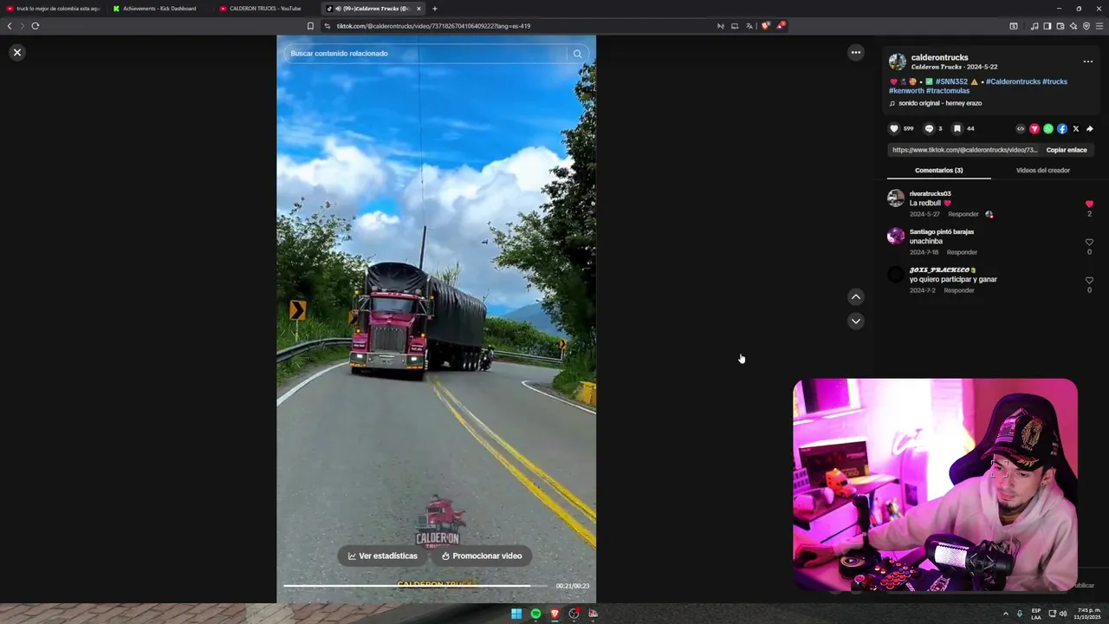The width and height of the screenshot is (1109, 624).
Task: Open riveratrucks03 commenter avatar
Action: (896, 198)
